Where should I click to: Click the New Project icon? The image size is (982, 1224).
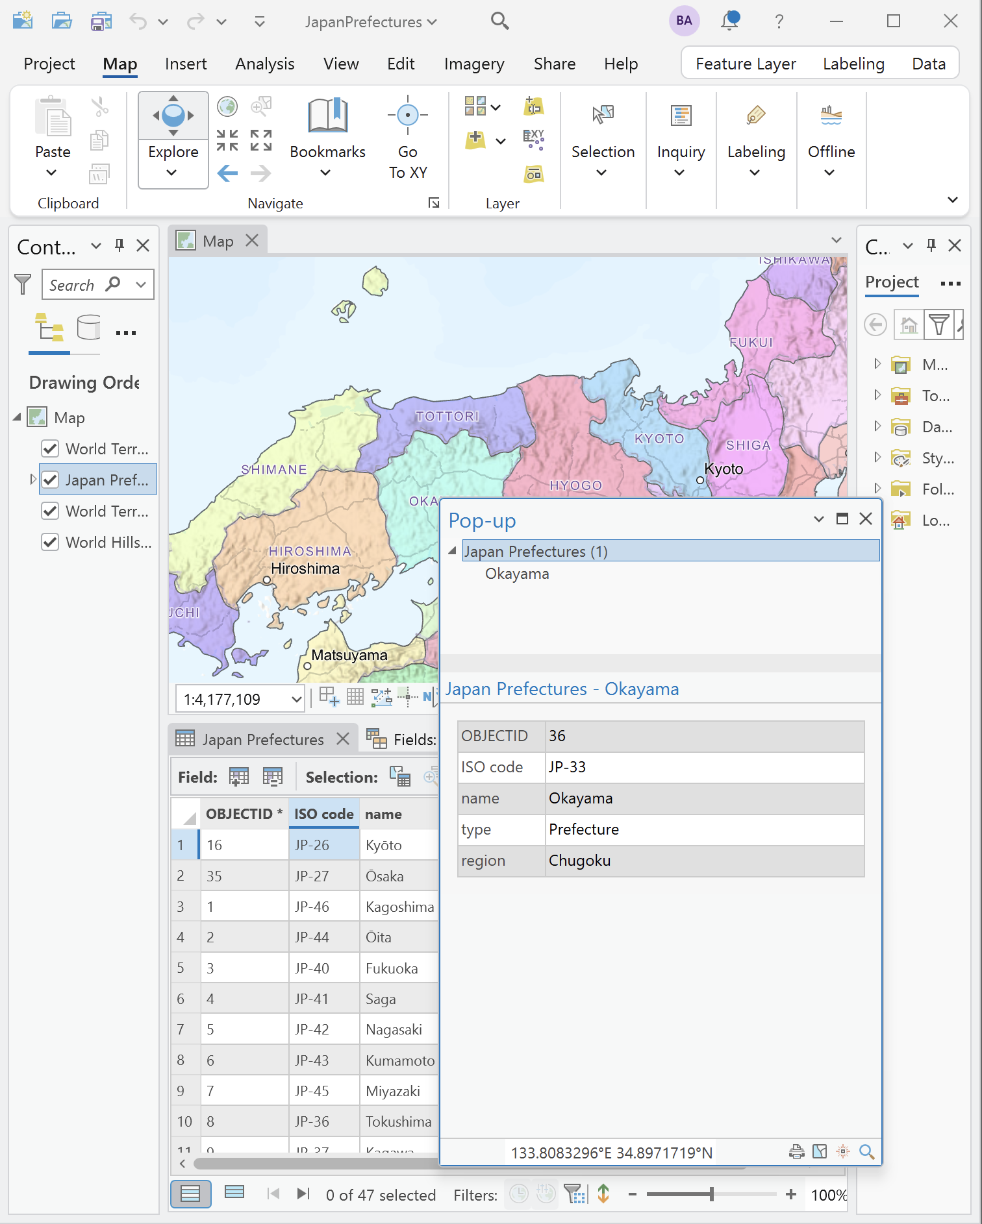tap(23, 21)
